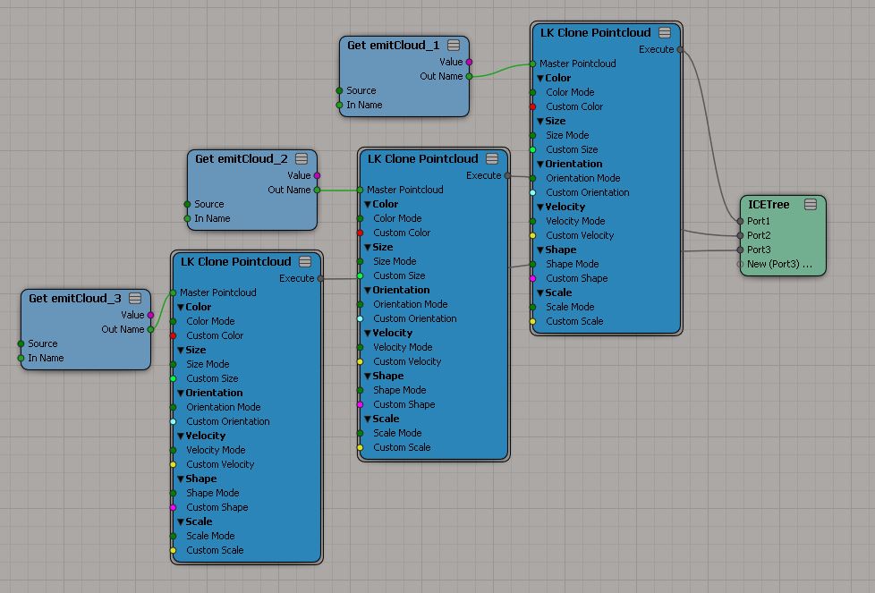Click New (Port3) on the ICETree node
Viewport: 875px width, 593px height.
pos(740,264)
